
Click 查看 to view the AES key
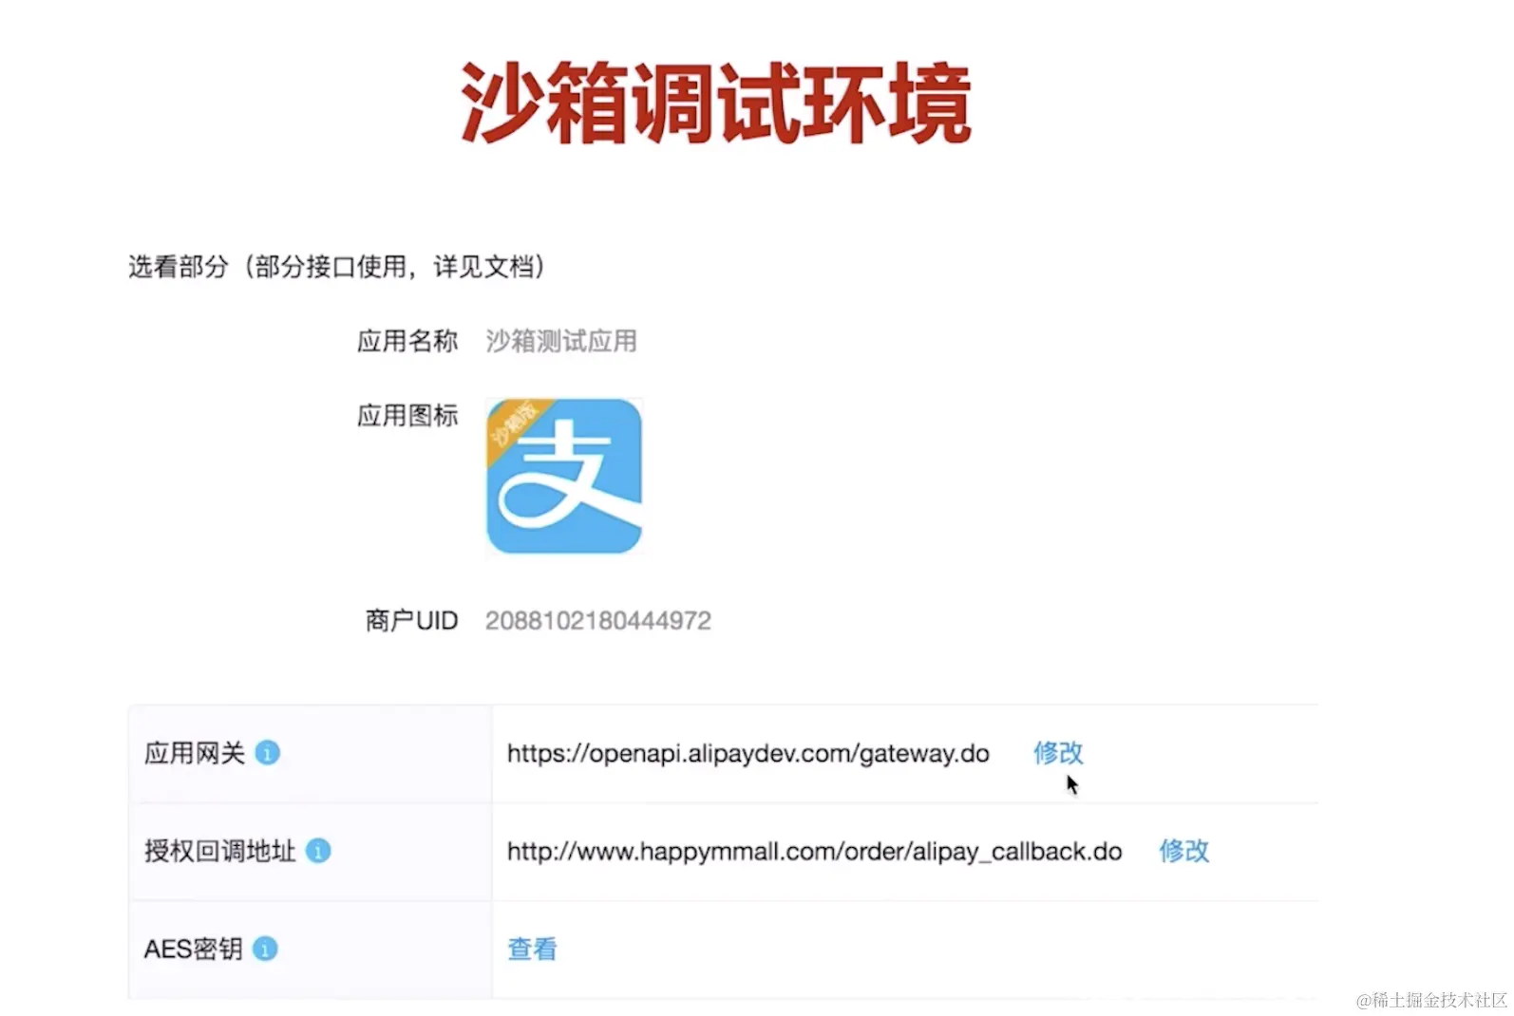point(533,949)
